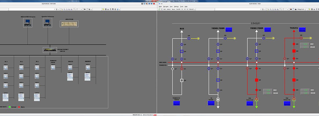Click the MW value field near TASUCU

tap(304, 44)
